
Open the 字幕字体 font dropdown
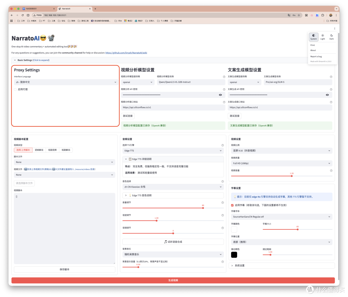[x=281, y=217]
